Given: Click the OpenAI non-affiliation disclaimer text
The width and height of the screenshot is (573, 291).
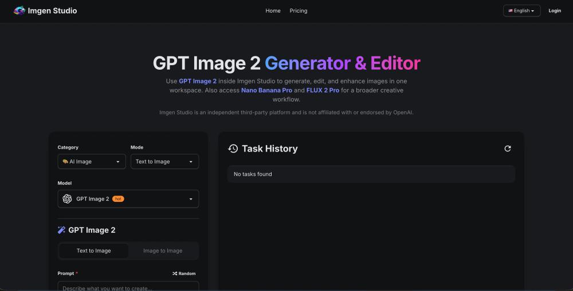Looking at the screenshot, I should [286, 112].
